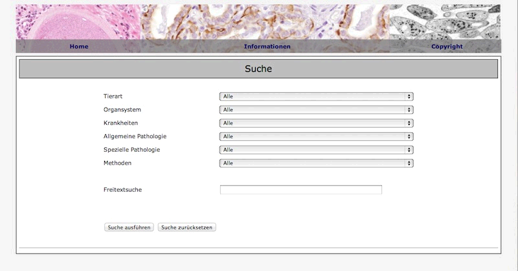The height and width of the screenshot is (271, 518).
Task: Click the Methoden label text
Action: 117,163
